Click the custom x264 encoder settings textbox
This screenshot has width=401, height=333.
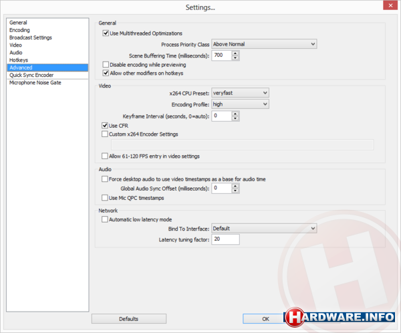[x=242, y=145]
